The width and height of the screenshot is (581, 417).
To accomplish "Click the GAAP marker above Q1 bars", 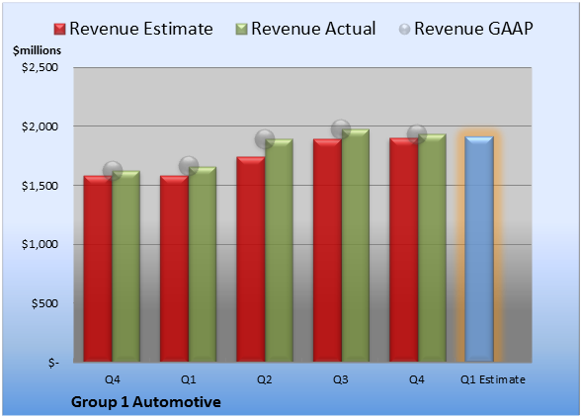I will tap(189, 165).
